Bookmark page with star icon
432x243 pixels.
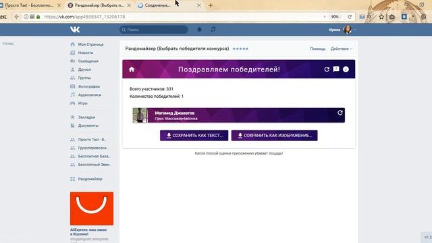pos(381,17)
